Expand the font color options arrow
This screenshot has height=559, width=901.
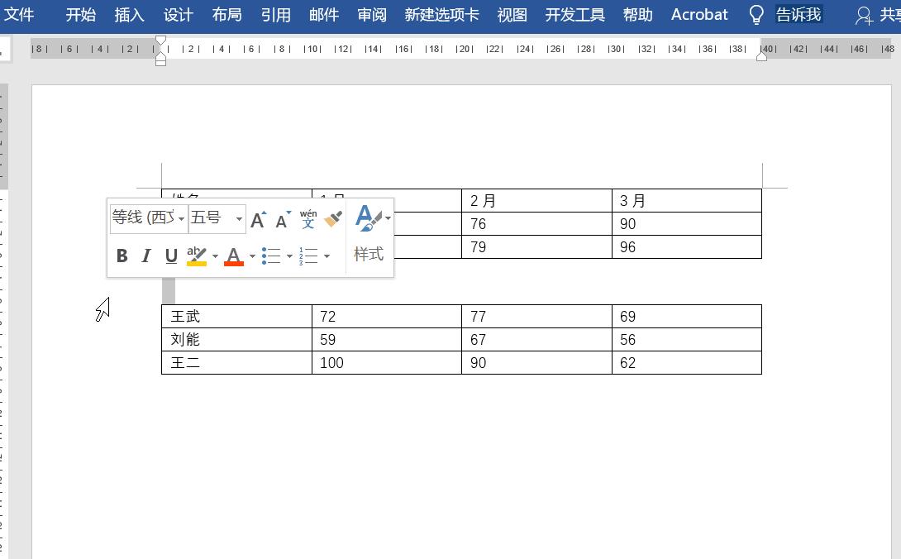tap(252, 256)
